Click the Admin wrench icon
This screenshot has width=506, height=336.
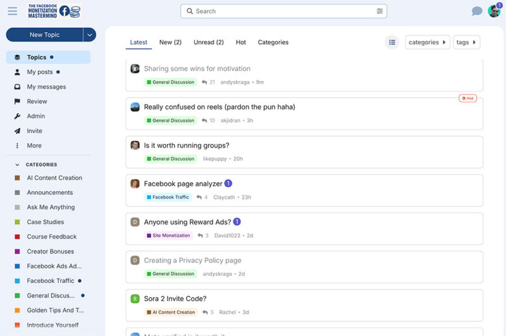(x=17, y=116)
